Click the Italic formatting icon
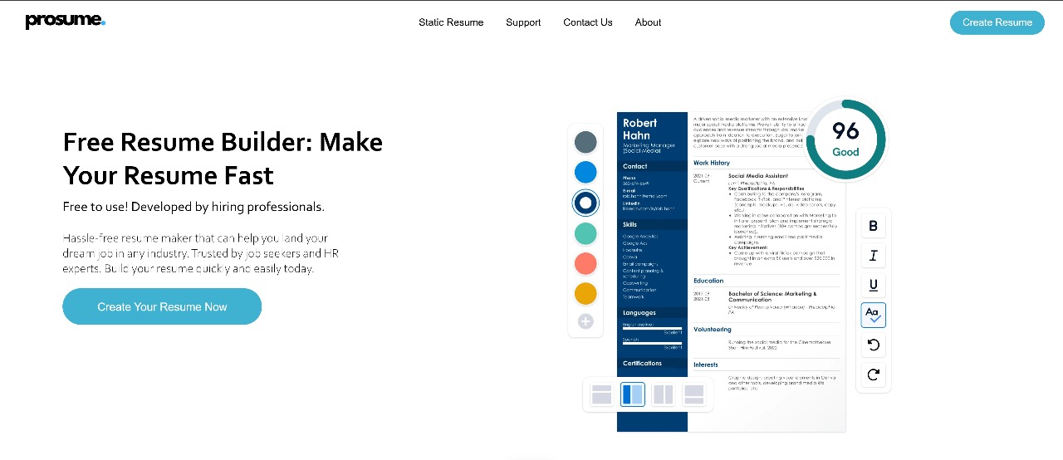 point(873,256)
